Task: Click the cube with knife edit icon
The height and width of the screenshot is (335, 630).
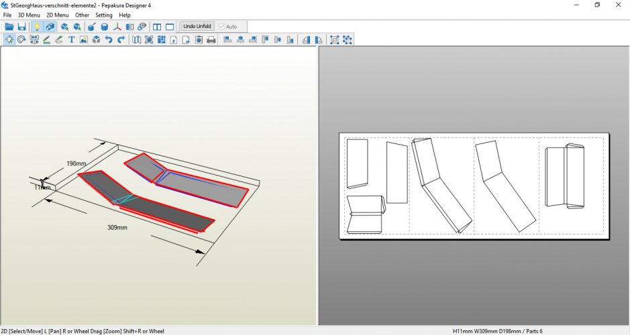Action: (x=92, y=27)
